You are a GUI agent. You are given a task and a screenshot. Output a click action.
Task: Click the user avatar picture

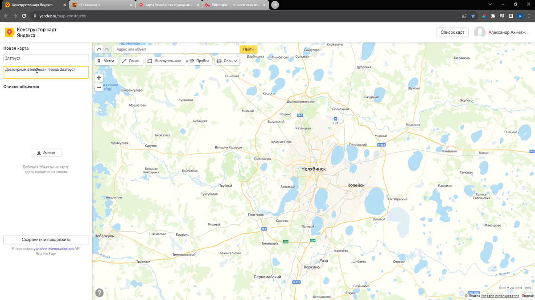(480, 32)
